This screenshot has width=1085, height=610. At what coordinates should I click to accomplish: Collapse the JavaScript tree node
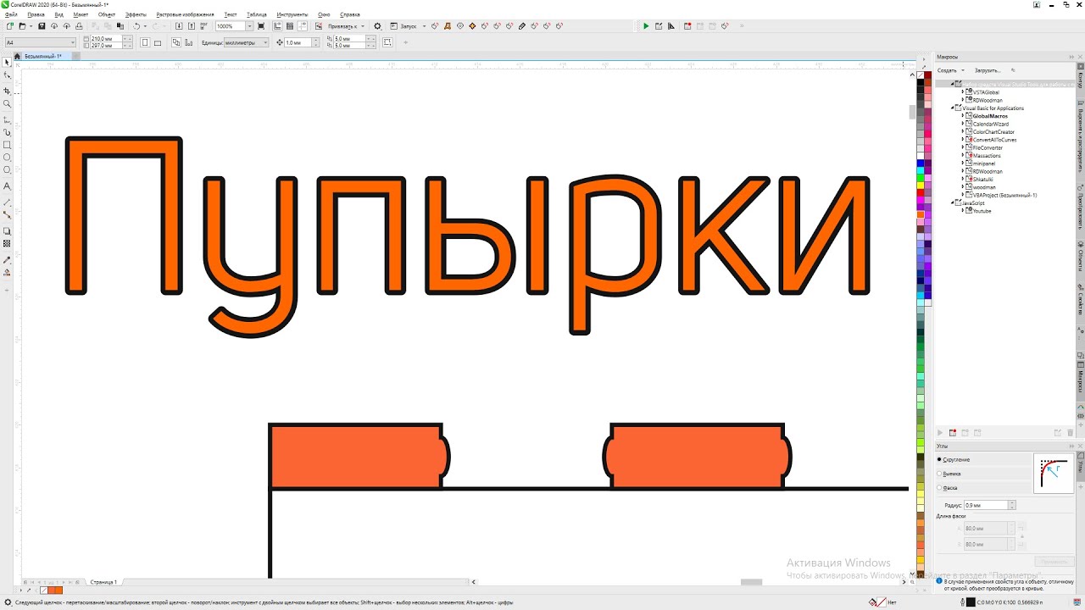953,203
